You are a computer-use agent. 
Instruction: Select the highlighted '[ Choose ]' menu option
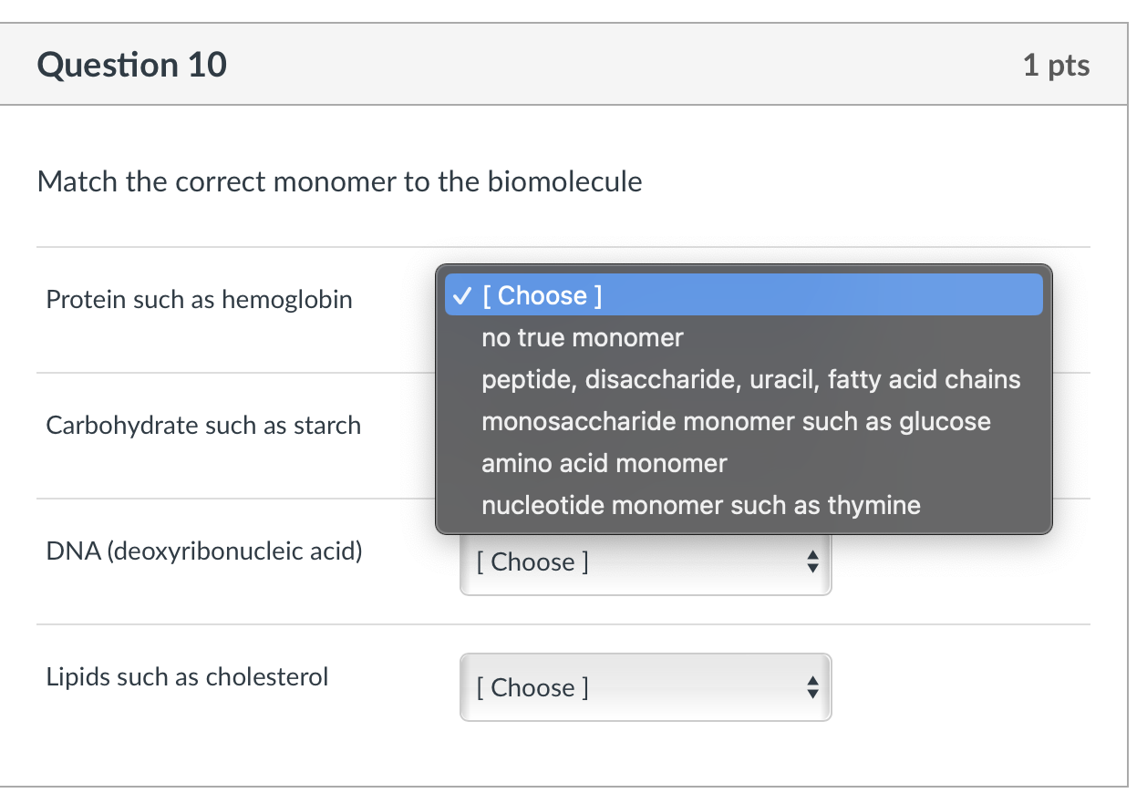542,296
